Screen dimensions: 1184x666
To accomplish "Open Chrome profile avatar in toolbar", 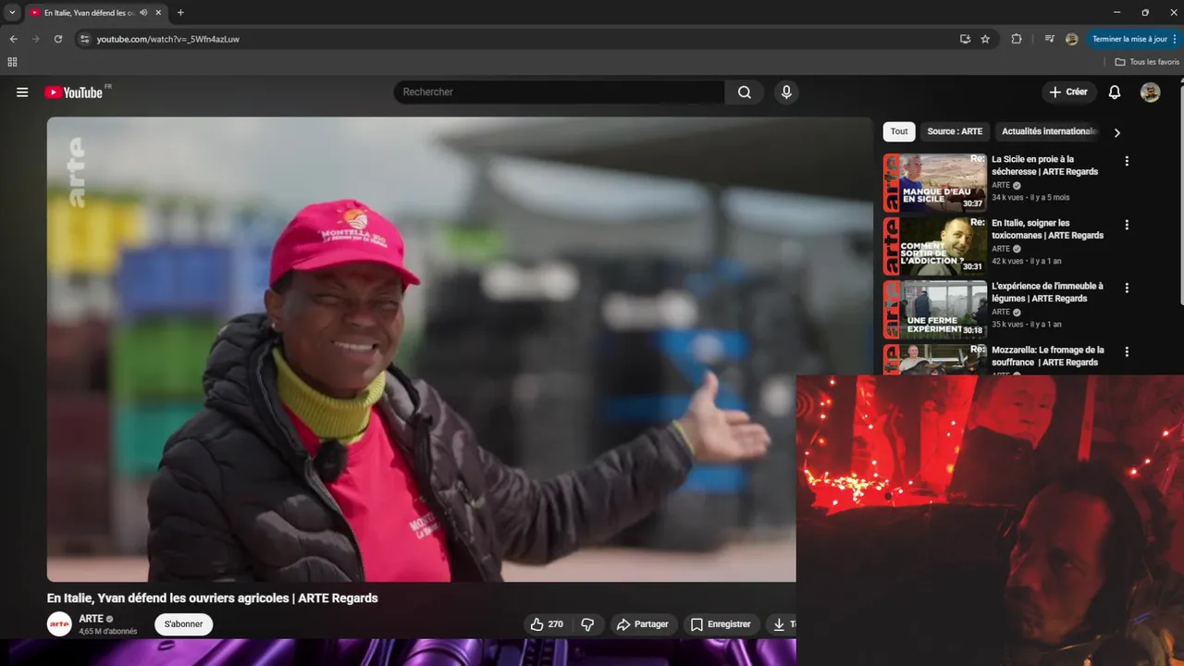I will [x=1071, y=39].
